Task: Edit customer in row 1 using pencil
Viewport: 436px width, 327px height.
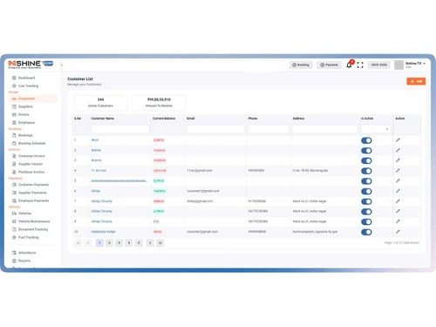Action: [398, 140]
